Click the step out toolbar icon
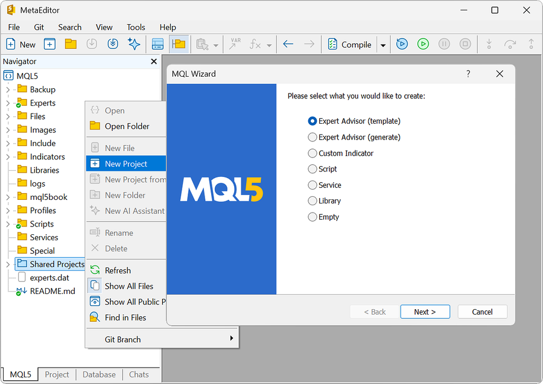Viewport: 543px width, 384px height. pos(531,44)
